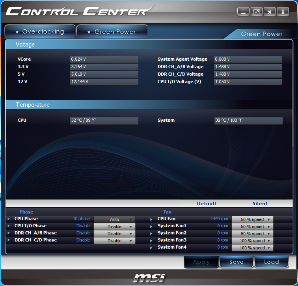Open the System Fan2 speed dropdown
Image resolution: width=298 pixels, height=286 pixels.
click(252, 234)
